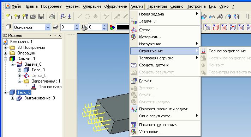The image size is (251, 137).
Task: Click the Задача_0 mesh-grid tree icon
Action: click(19, 64)
